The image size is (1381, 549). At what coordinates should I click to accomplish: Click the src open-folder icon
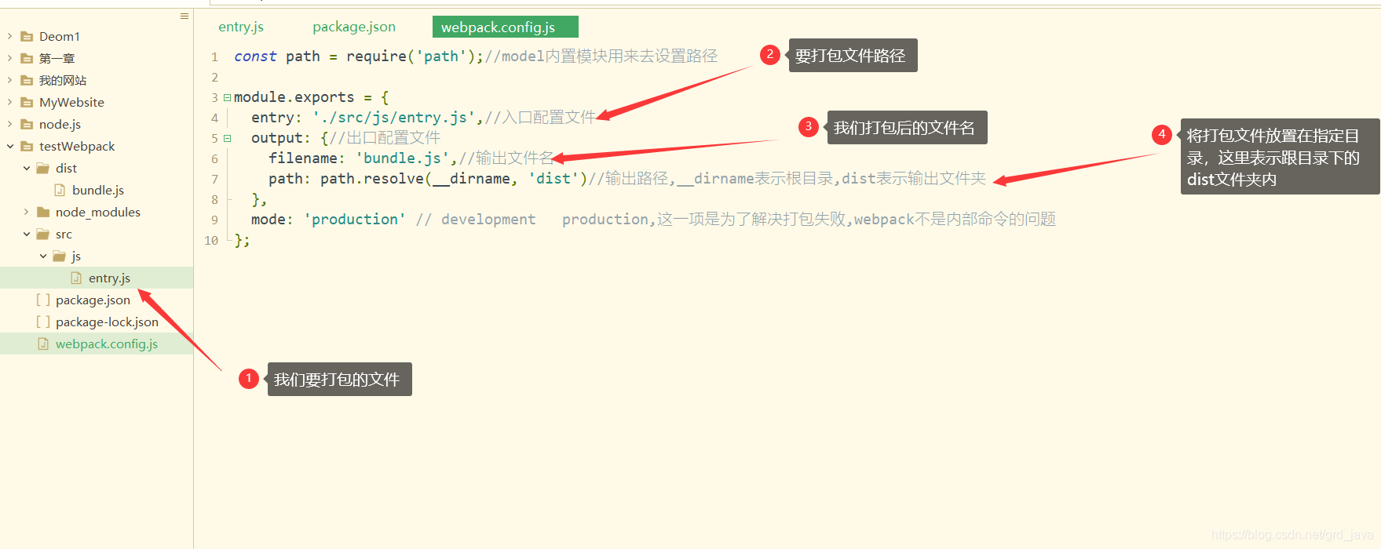click(43, 234)
